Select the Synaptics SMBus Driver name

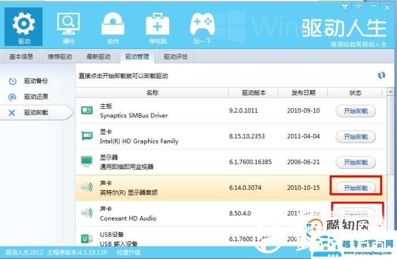coord(134,116)
